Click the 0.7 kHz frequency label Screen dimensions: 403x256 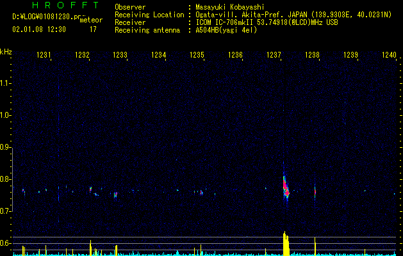pyautogui.click(x=5, y=211)
